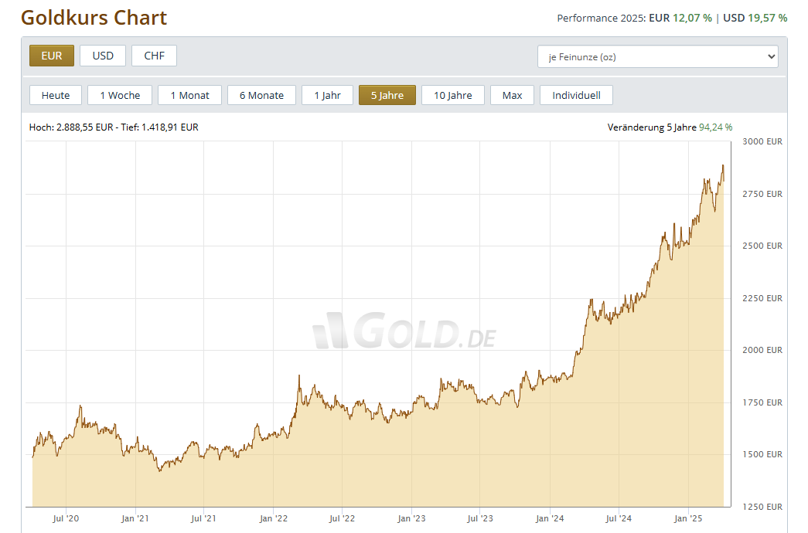
Task: Click the Jul '20 axis label
Action: [x=66, y=518]
